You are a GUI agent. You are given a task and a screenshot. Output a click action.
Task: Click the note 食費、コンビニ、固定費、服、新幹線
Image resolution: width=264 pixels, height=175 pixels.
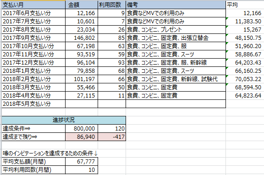[176, 63]
